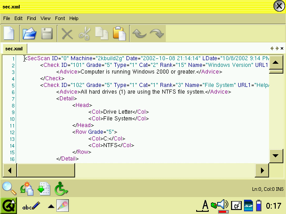Redo edit arrow icon
The height and width of the screenshot is (214, 286).
click(x=157, y=33)
